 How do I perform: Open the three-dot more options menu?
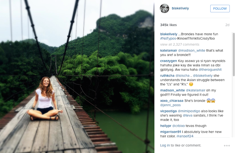tap(226, 145)
